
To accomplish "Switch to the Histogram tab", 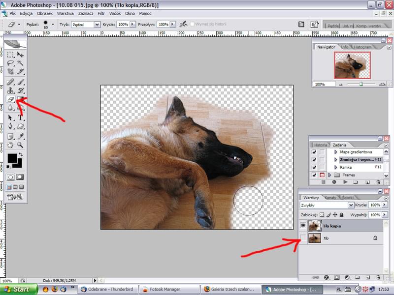I will click(362, 47).
